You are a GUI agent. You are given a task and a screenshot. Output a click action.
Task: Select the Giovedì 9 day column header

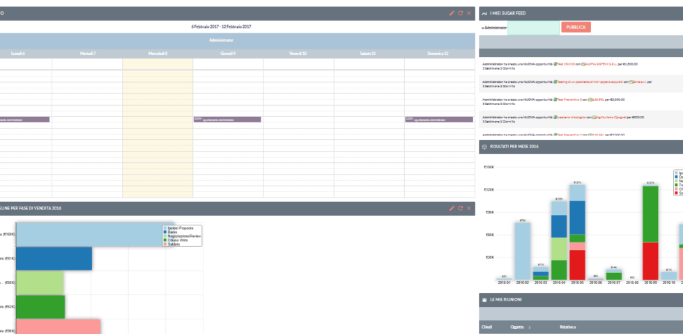(x=228, y=54)
